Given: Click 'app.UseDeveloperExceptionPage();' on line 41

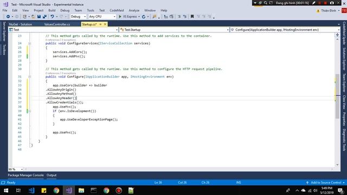Looking at the screenshot, I should (x=89, y=119).
